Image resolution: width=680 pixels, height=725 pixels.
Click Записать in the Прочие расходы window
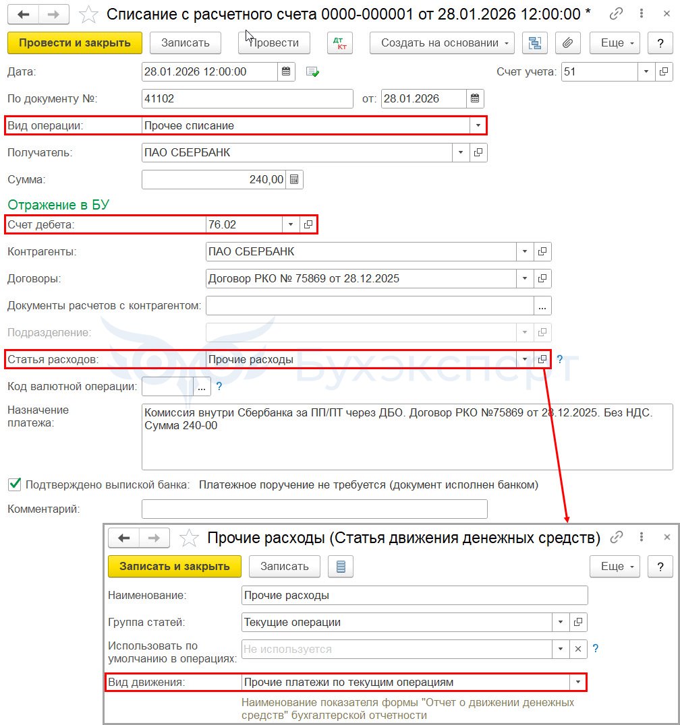click(x=284, y=567)
